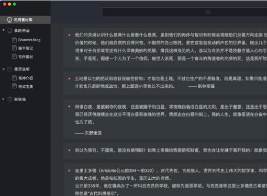Click the help icon beside 使用说明

click(x=9, y=70)
